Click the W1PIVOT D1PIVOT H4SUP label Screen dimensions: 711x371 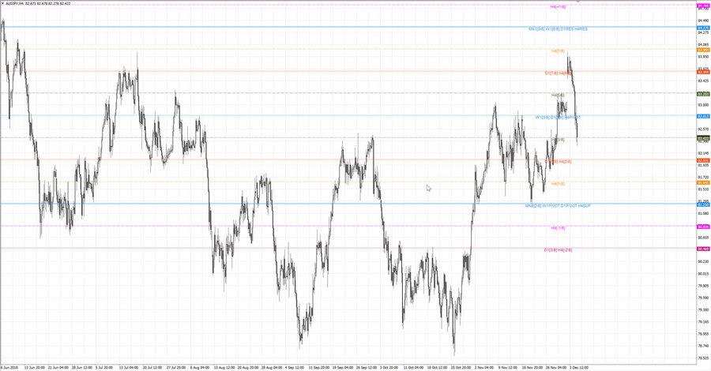pyautogui.click(x=566, y=206)
